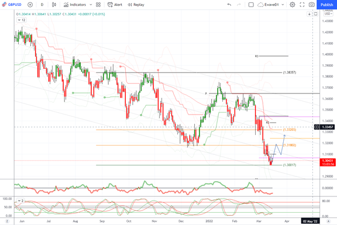Collapse the lower pane 2 indicators legend

click(20, 200)
